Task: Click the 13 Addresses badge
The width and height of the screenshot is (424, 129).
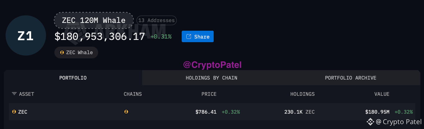Action: pyautogui.click(x=156, y=20)
